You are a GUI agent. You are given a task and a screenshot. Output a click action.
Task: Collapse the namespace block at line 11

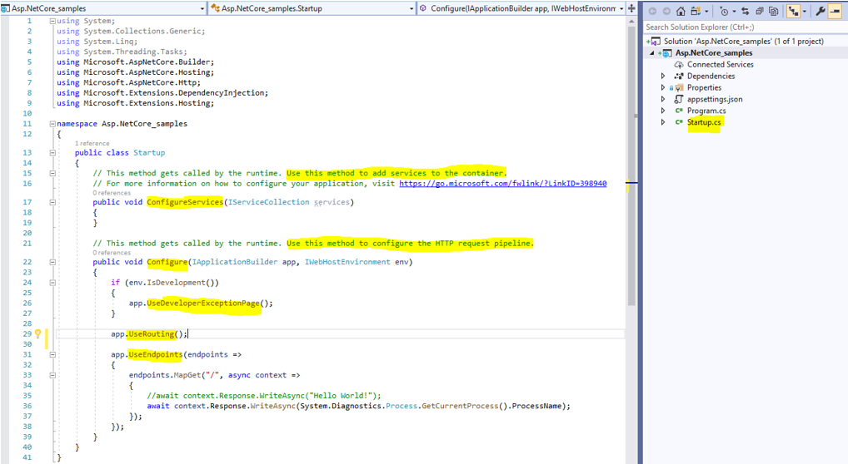52,124
